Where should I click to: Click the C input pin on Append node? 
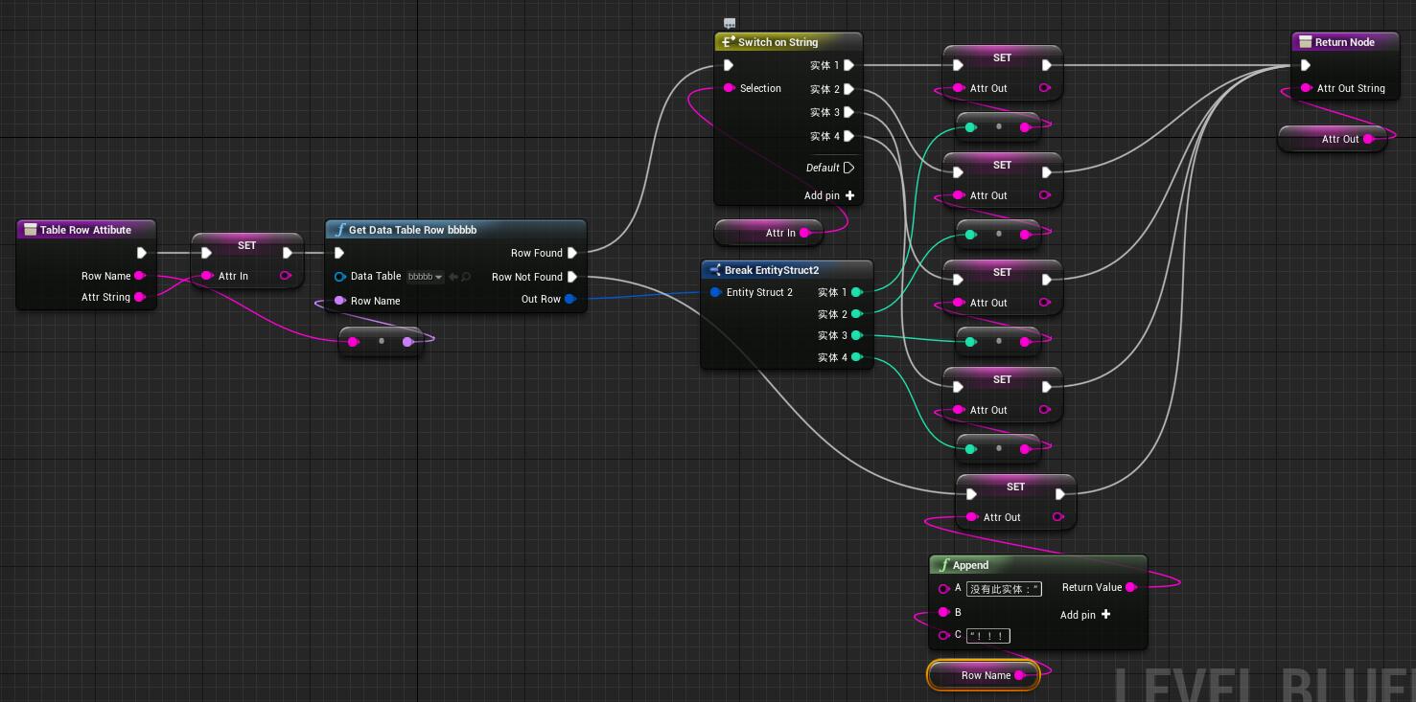tap(943, 635)
